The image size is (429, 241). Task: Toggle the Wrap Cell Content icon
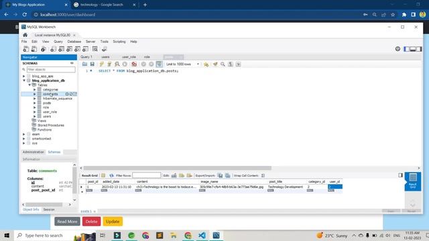(263, 175)
